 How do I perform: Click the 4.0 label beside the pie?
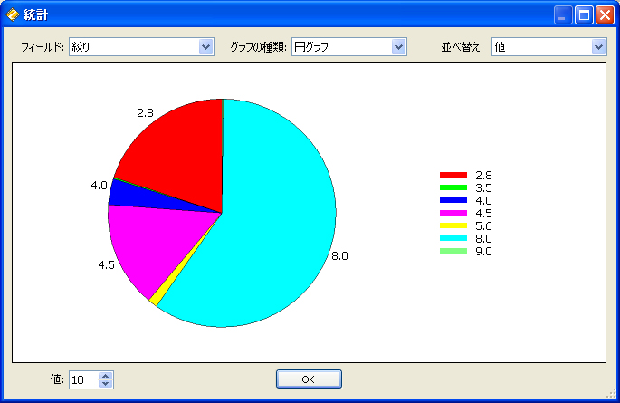99,185
